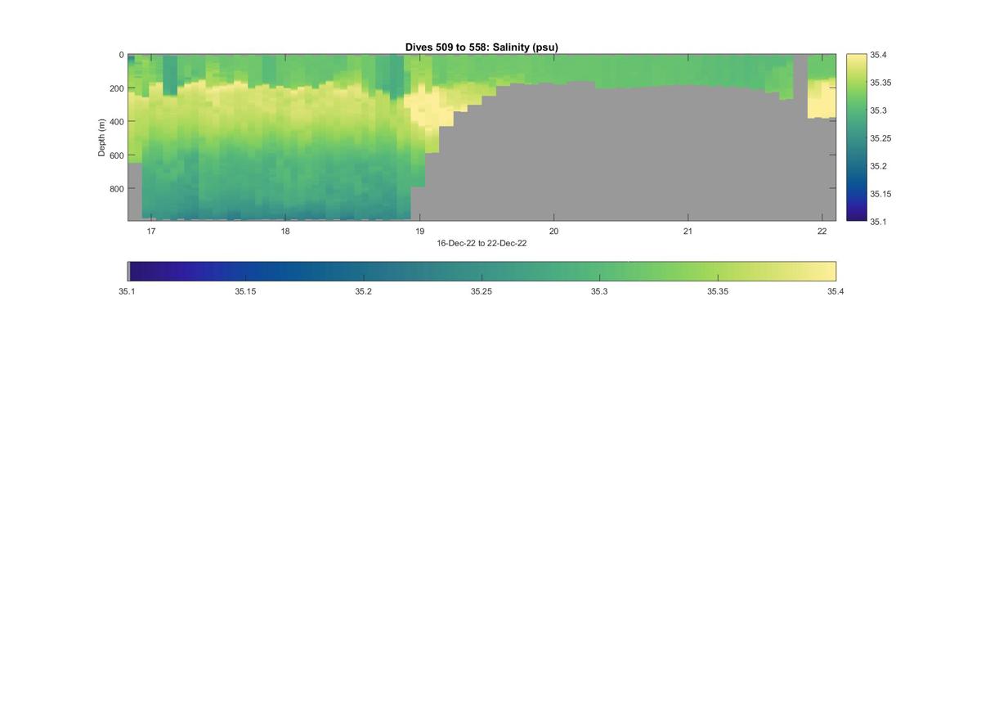This screenshot has height=724, width=981.
Task: Click the y-axis tick label '0'
Action: (x=121, y=55)
